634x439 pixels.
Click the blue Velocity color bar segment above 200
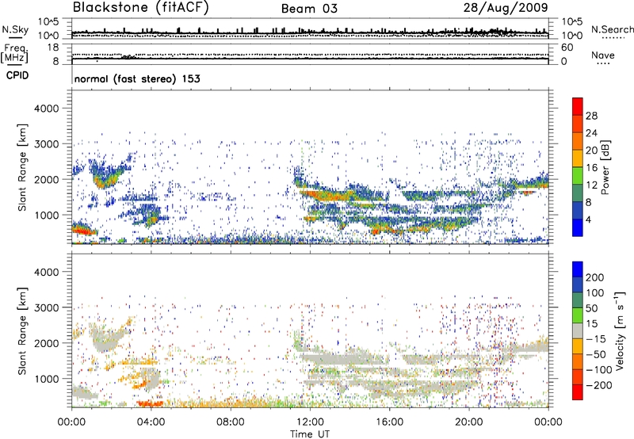(x=578, y=269)
